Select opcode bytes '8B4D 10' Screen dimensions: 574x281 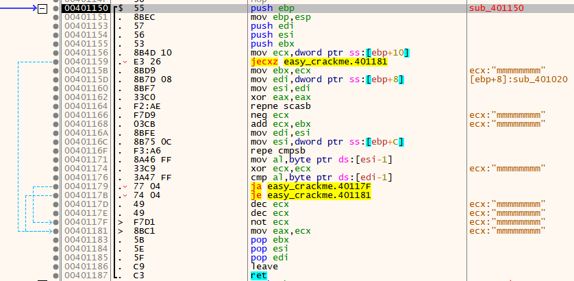[153, 53]
